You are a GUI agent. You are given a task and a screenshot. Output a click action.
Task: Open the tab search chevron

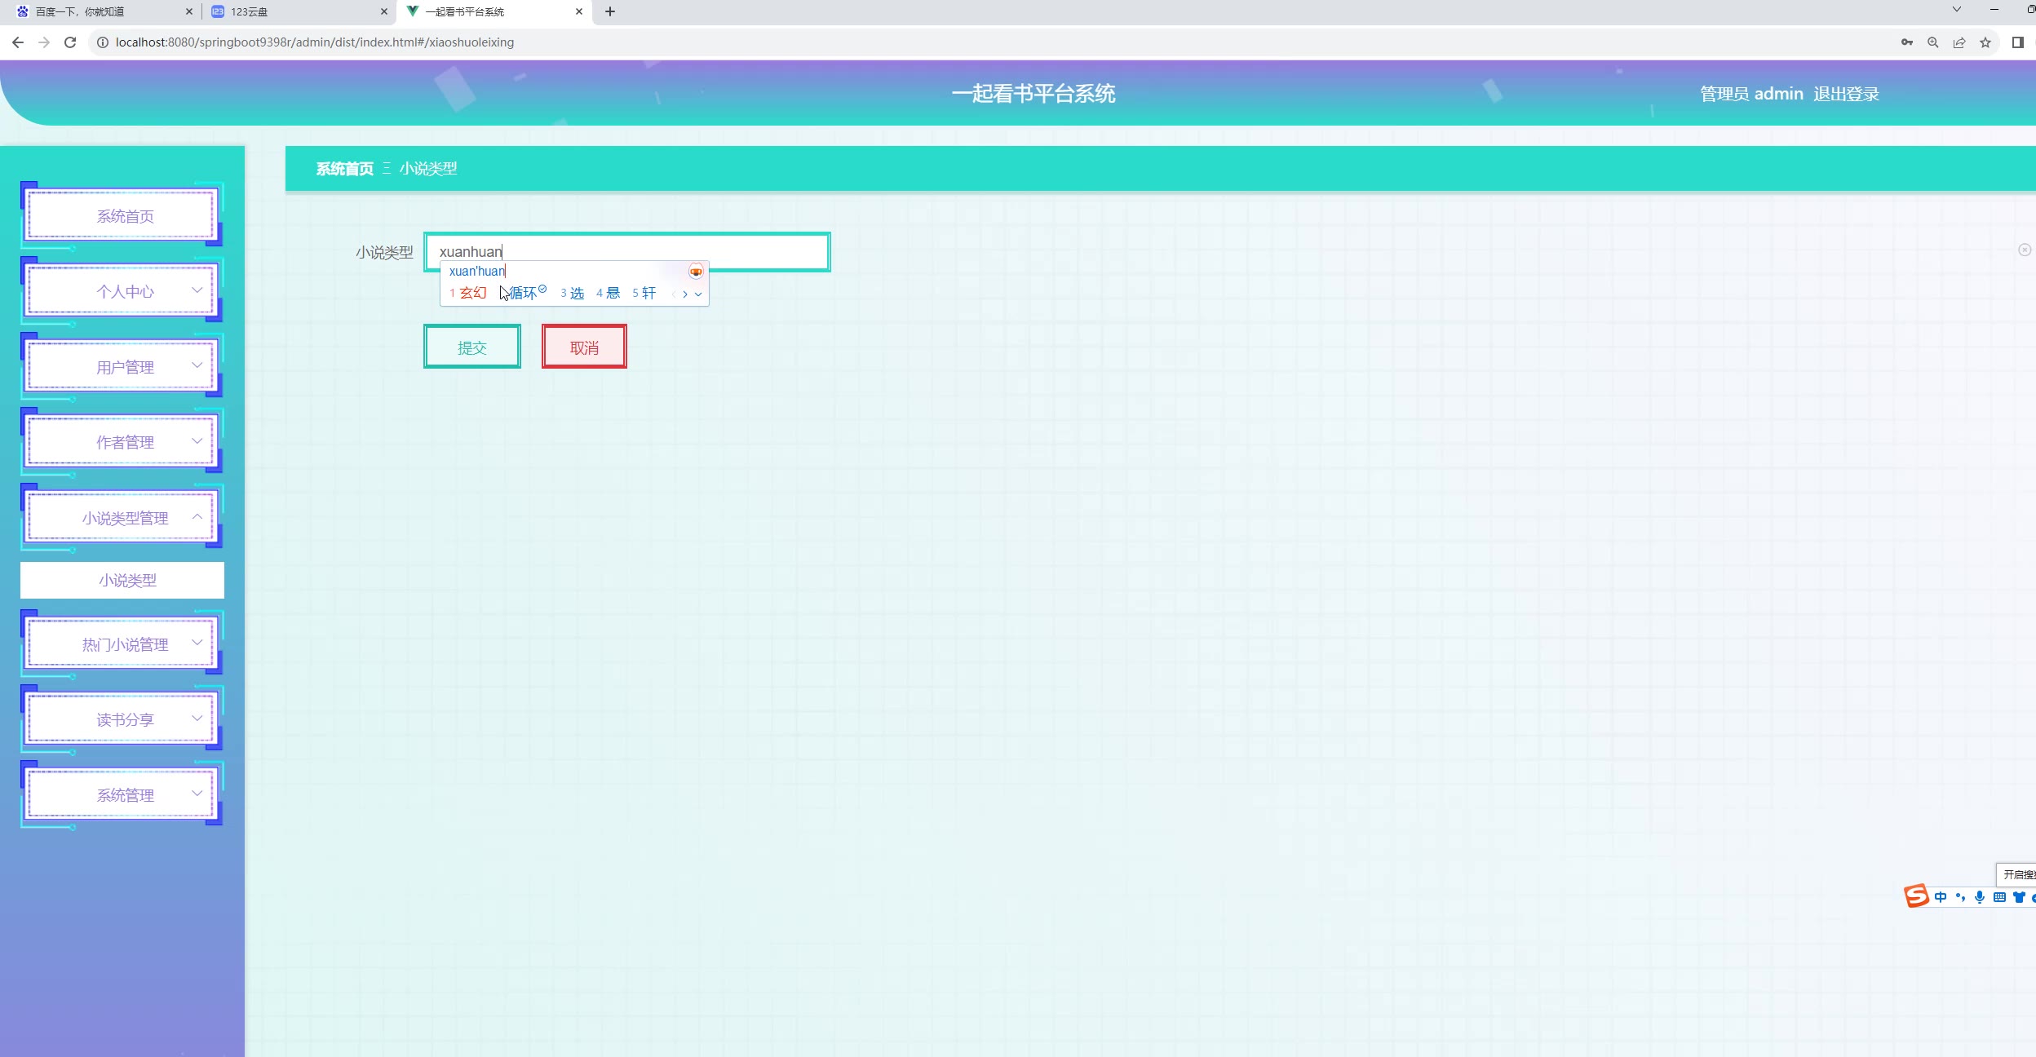point(1956,10)
